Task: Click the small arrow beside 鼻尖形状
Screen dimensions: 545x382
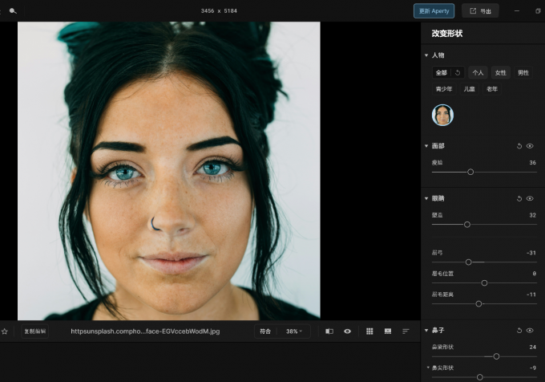Action: click(x=428, y=368)
